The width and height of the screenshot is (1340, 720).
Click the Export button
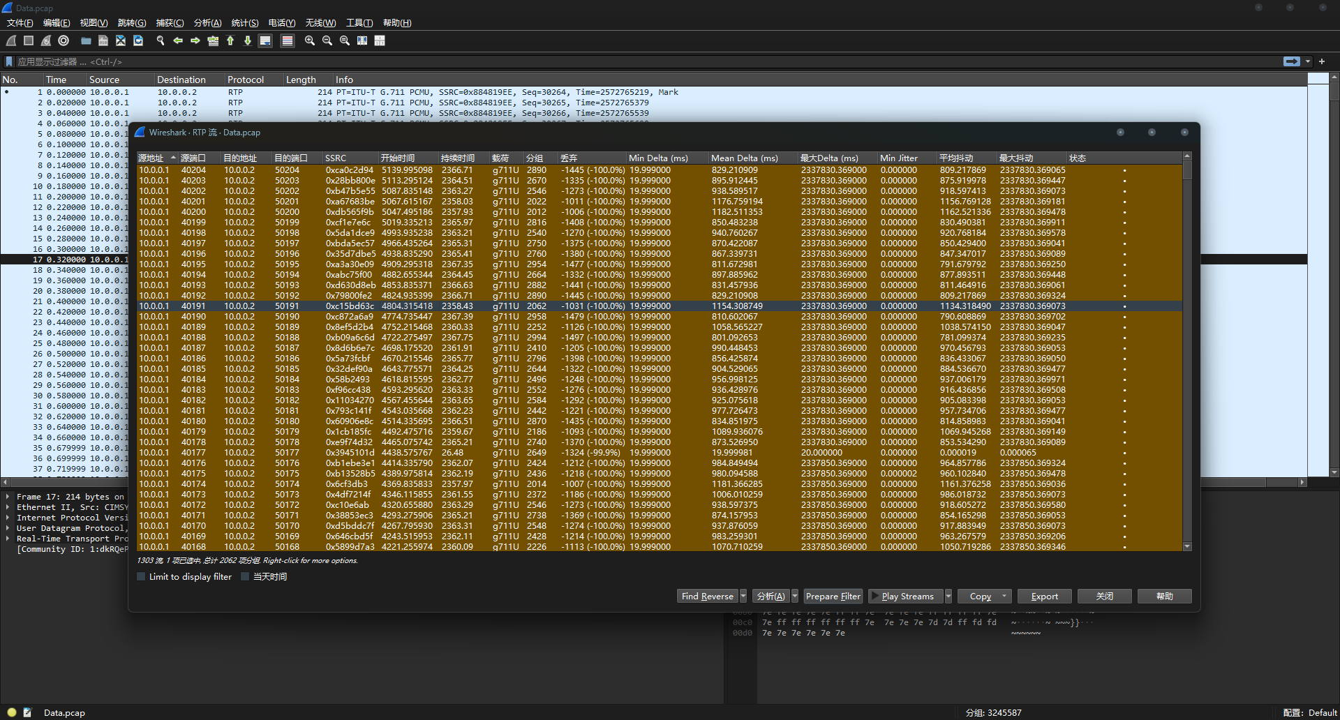click(x=1044, y=597)
